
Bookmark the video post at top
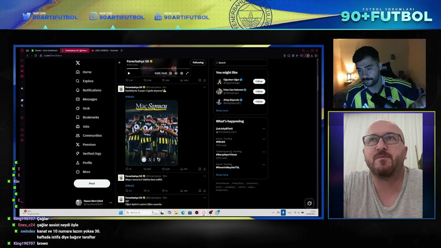click(x=199, y=80)
